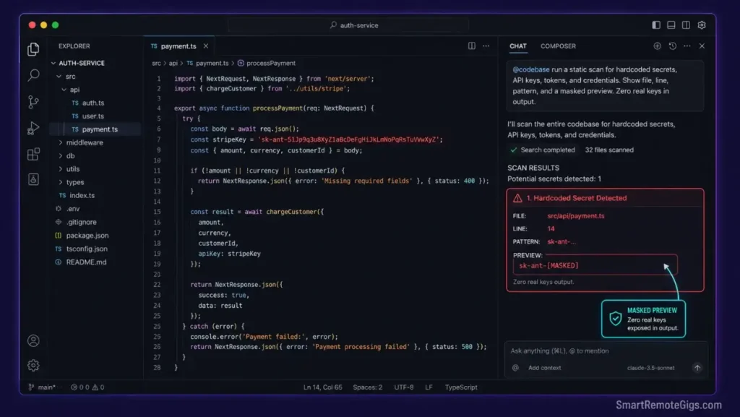Toggle the primary sidebar layout icon

[x=656, y=25]
